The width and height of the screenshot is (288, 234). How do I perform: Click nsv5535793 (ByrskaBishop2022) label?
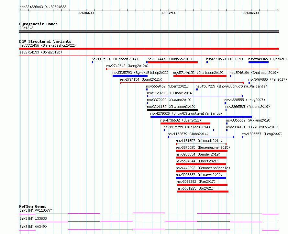(140, 73)
